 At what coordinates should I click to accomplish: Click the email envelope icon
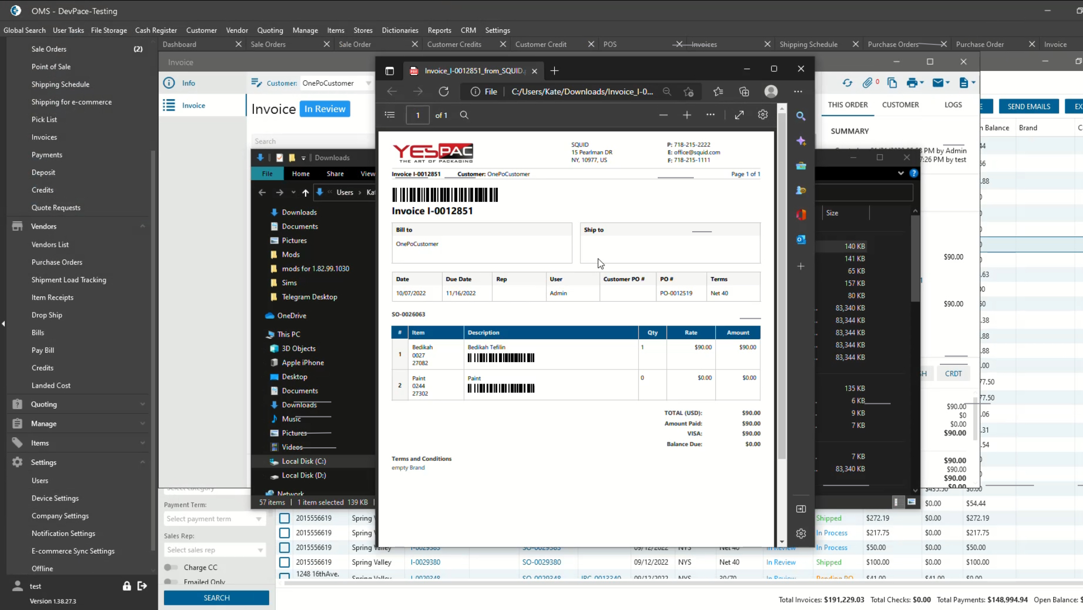point(938,83)
